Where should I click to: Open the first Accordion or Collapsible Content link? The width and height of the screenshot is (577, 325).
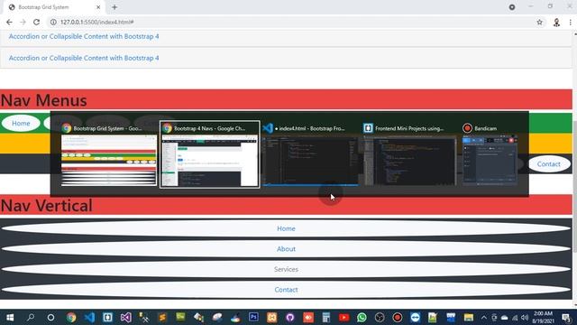click(84, 36)
